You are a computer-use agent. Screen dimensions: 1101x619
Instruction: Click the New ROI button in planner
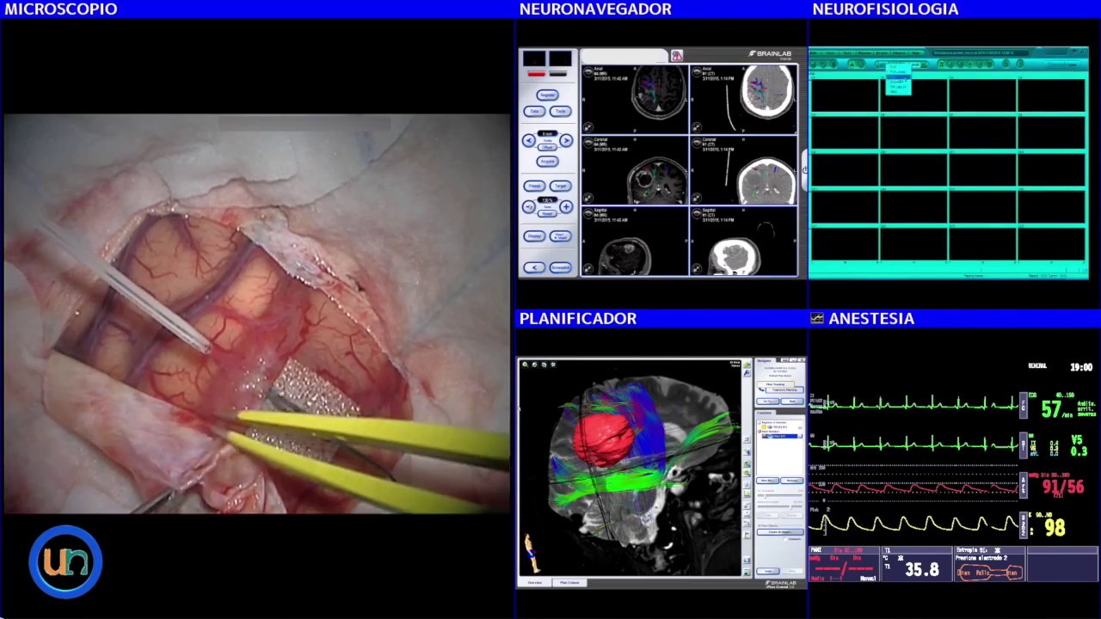point(768,481)
